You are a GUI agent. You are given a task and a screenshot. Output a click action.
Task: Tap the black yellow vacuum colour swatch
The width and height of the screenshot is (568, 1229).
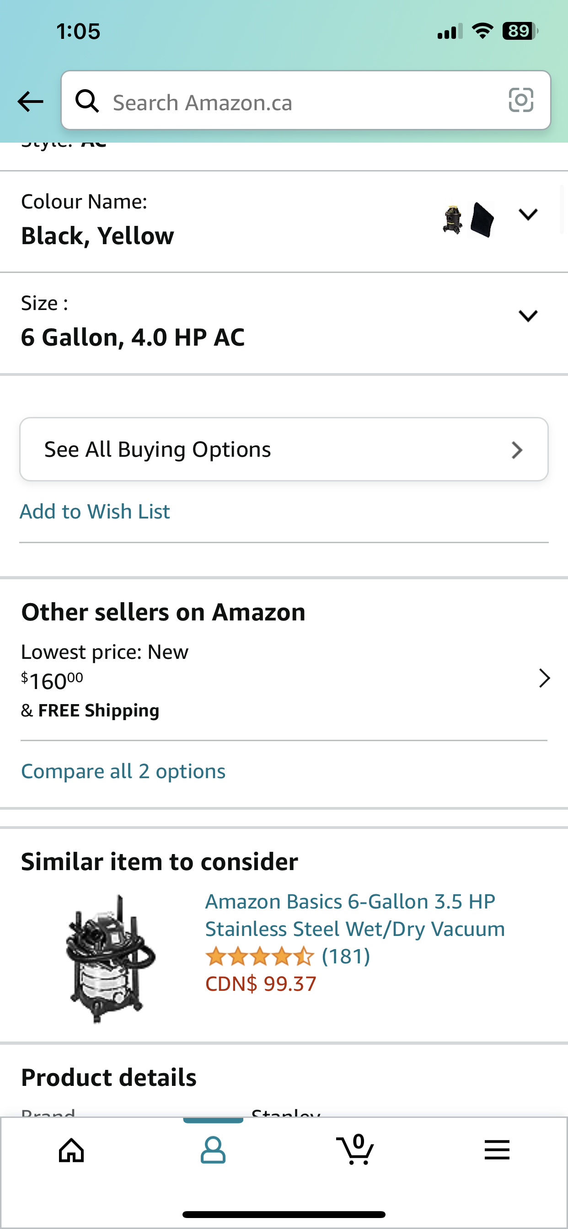(452, 220)
